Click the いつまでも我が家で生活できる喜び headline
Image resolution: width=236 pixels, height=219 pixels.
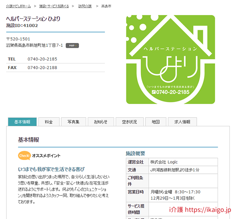tap(51, 169)
